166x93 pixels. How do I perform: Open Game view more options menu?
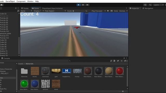click(x=126, y=8)
